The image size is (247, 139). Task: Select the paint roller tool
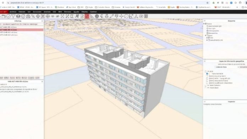pos(116,16)
